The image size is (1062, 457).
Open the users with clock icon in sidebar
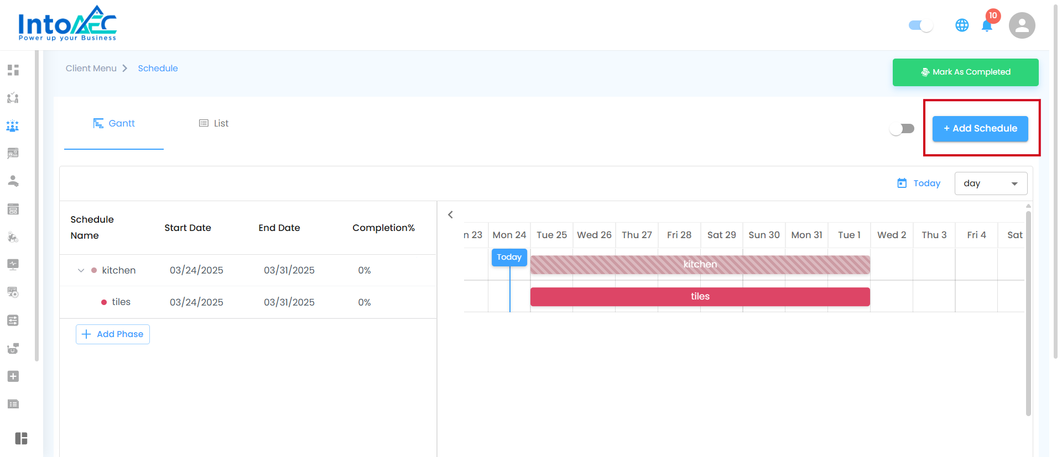tap(13, 237)
